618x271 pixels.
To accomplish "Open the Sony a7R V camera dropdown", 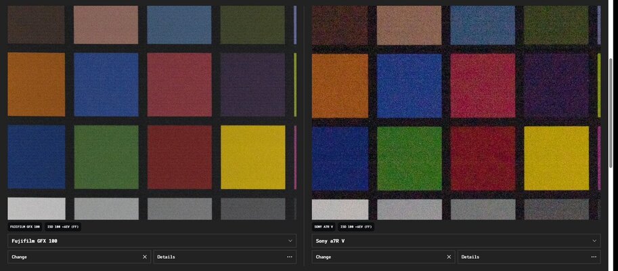I will click(456, 241).
